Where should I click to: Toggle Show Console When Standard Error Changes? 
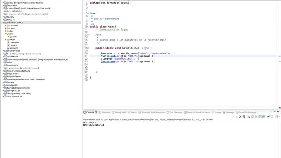(x=263, y=117)
